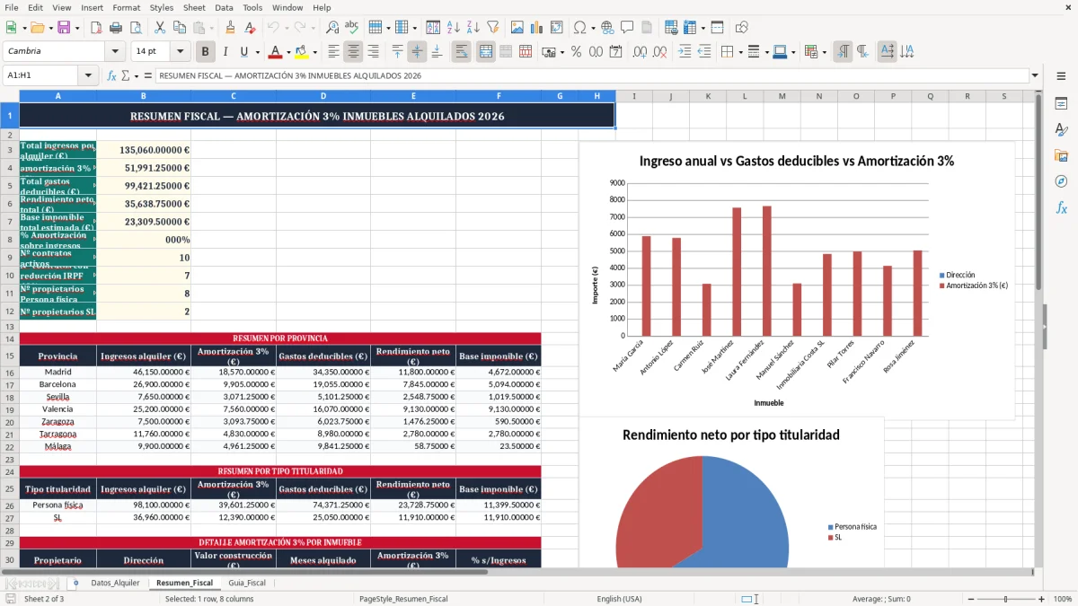This screenshot has height=606, width=1078.
Task: Apply the red font color swatch
Action: [x=275, y=52]
